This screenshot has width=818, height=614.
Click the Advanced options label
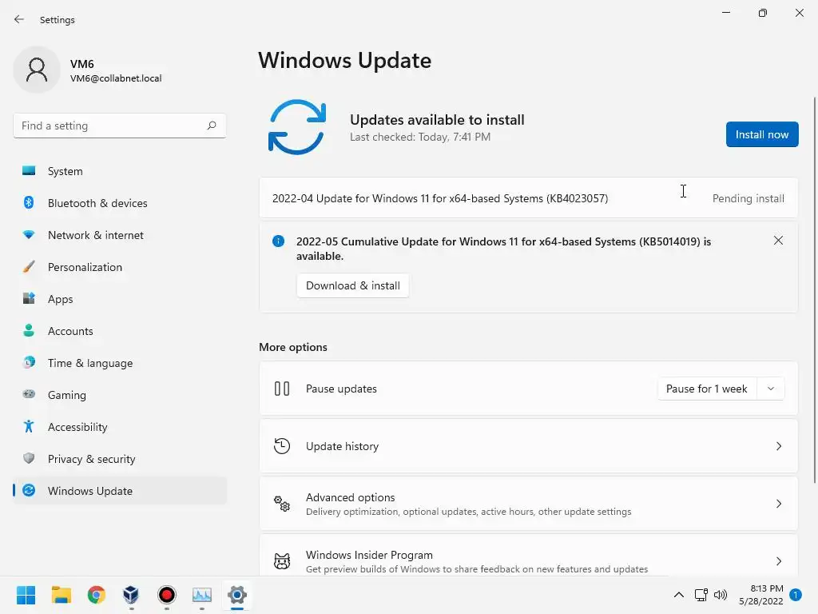pos(350,497)
